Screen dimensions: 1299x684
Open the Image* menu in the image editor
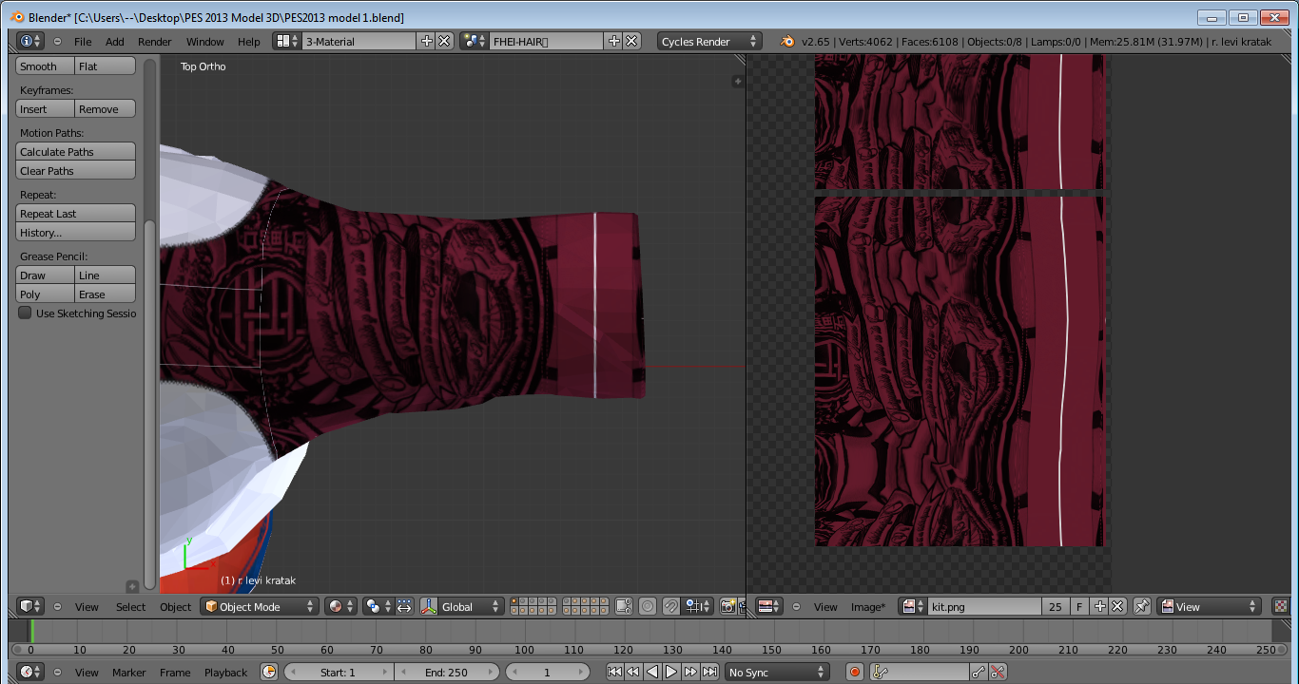(867, 606)
